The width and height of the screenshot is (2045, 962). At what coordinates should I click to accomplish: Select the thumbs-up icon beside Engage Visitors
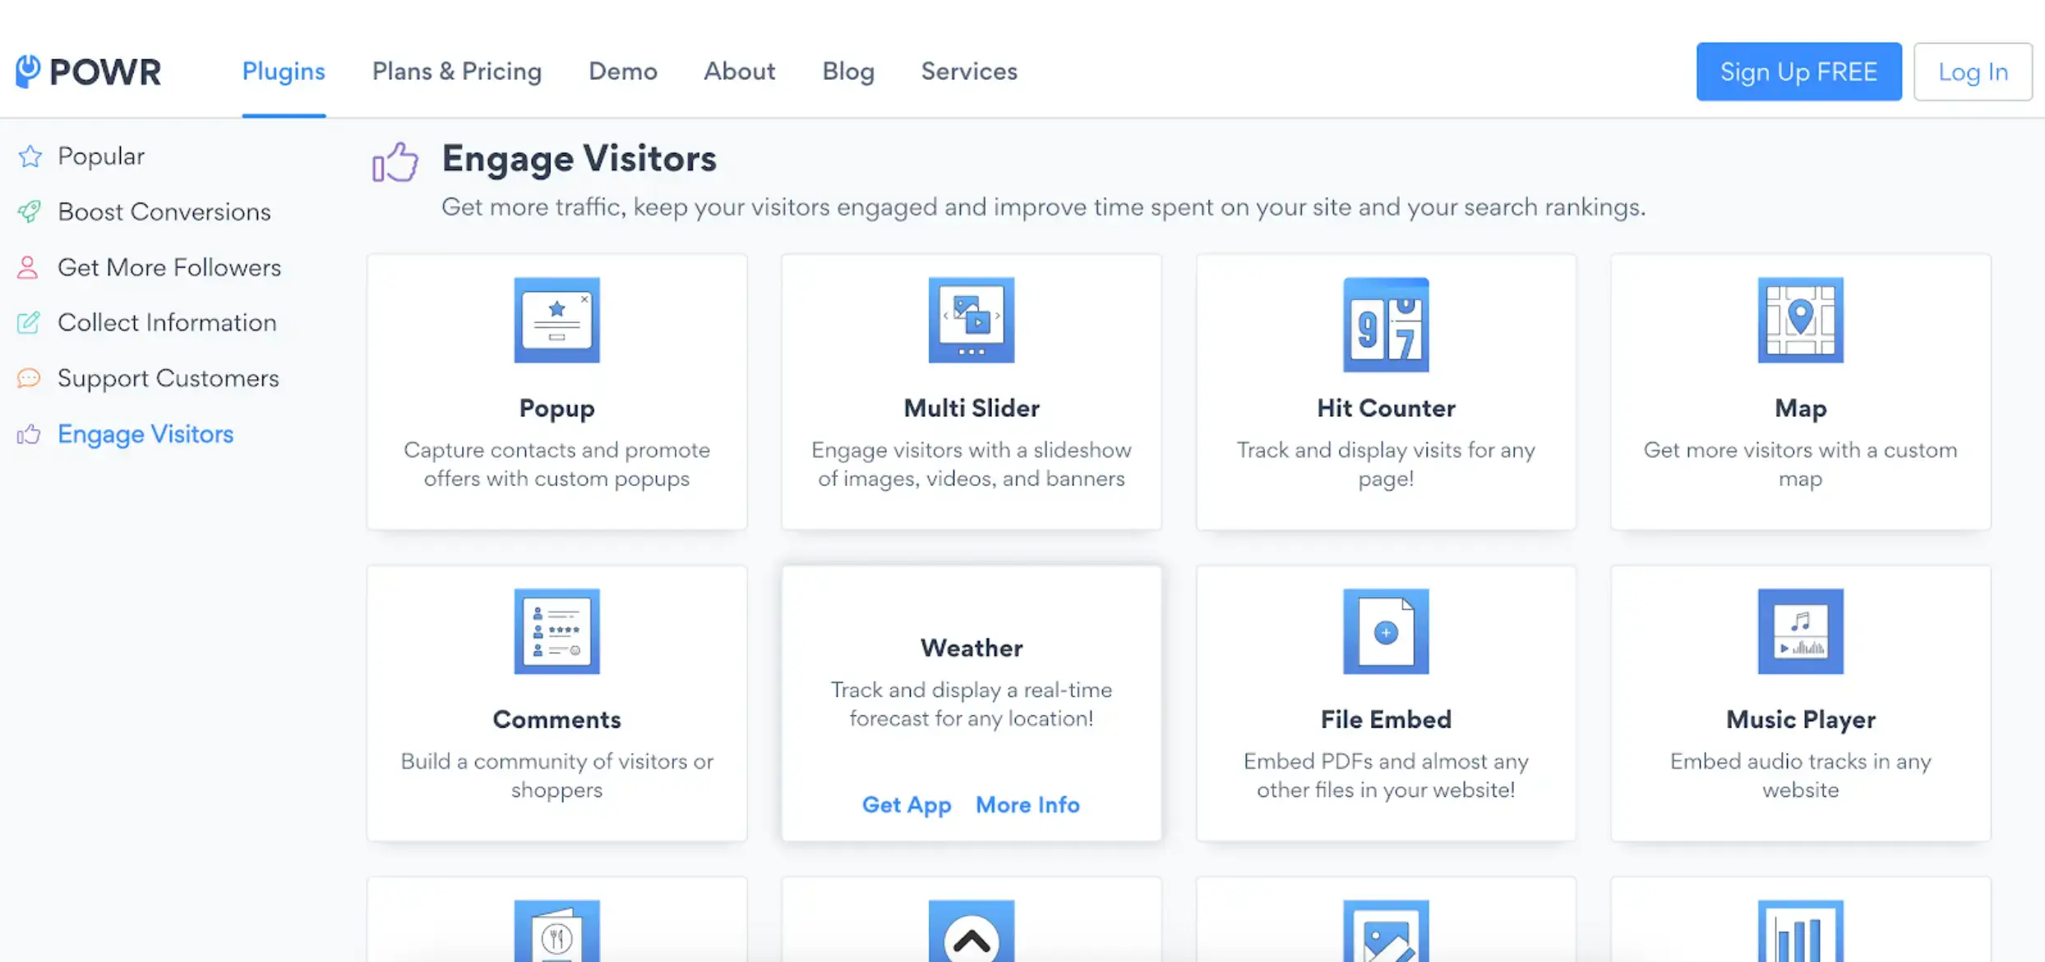pyautogui.click(x=27, y=434)
